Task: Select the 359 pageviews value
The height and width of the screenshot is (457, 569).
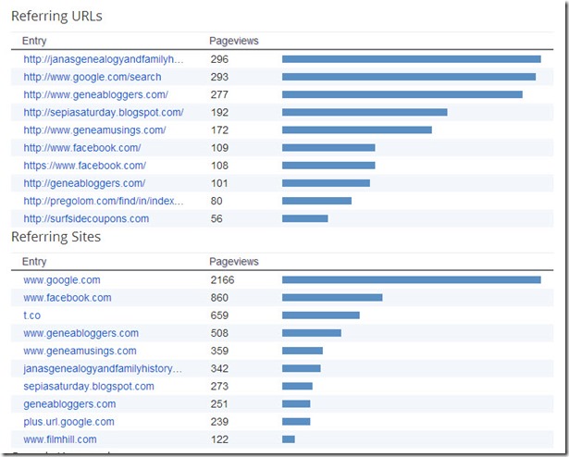Action: tap(219, 351)
